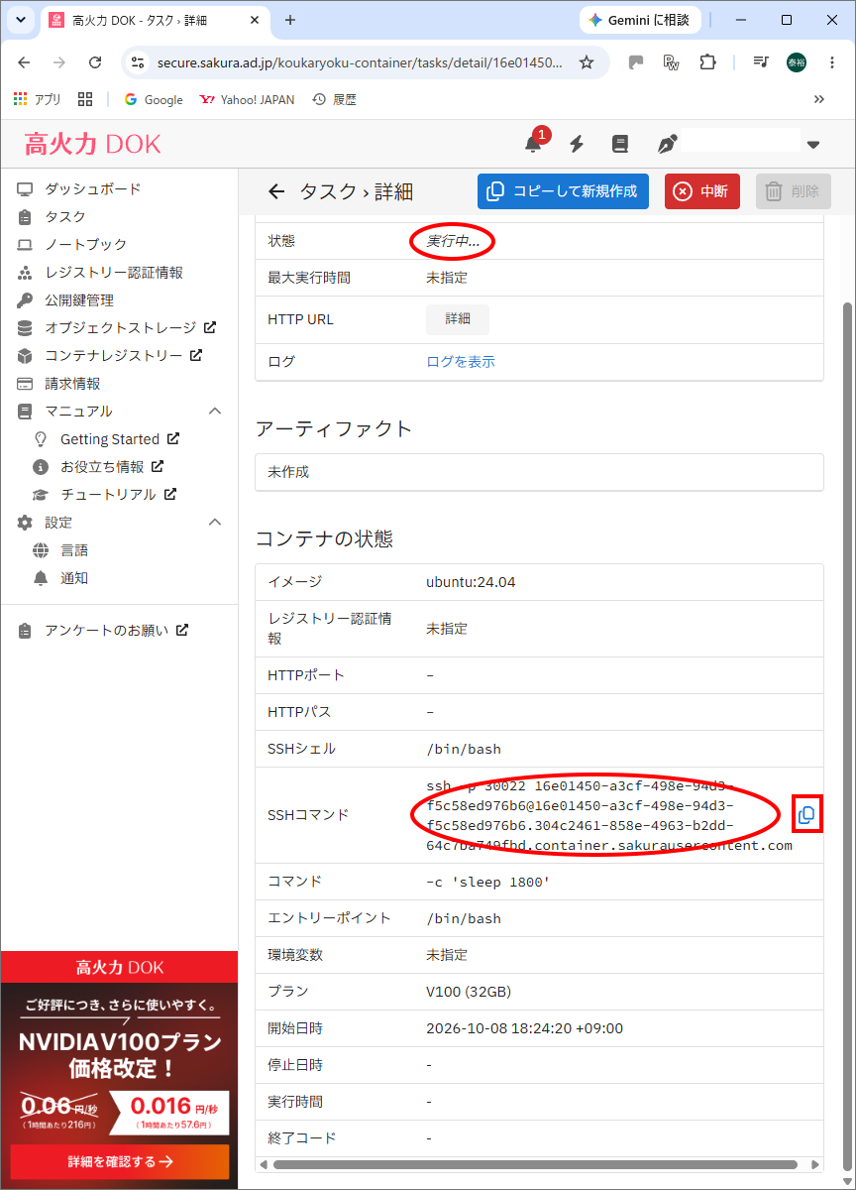856x1190 pixels.
Task: Click the browser back arrow
Action: pyautogui.click(x=24, y=62)
